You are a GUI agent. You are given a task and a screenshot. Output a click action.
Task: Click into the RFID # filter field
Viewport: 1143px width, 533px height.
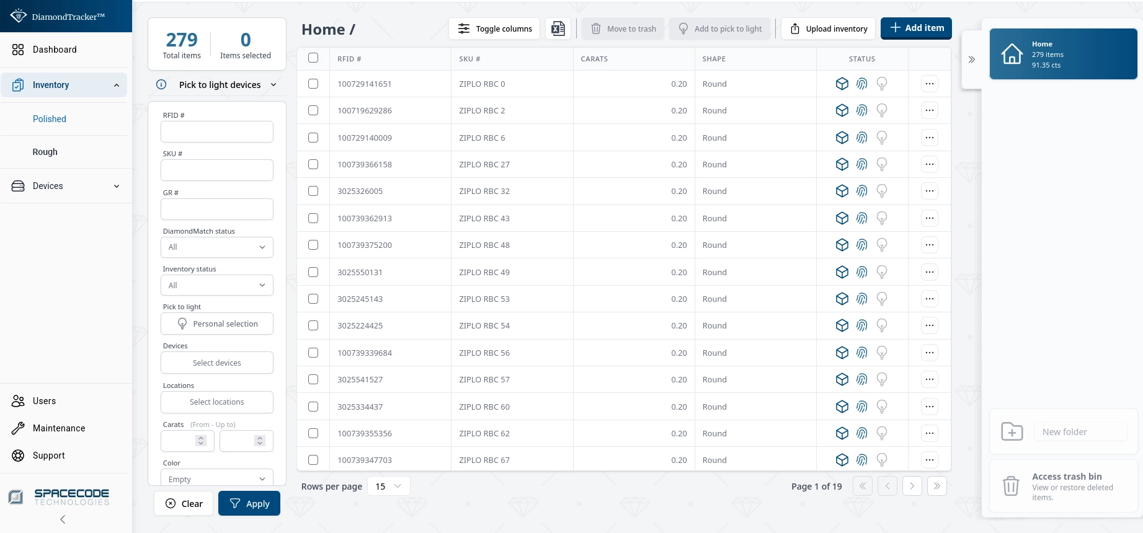pyautogui.click(x=216, y=132)
